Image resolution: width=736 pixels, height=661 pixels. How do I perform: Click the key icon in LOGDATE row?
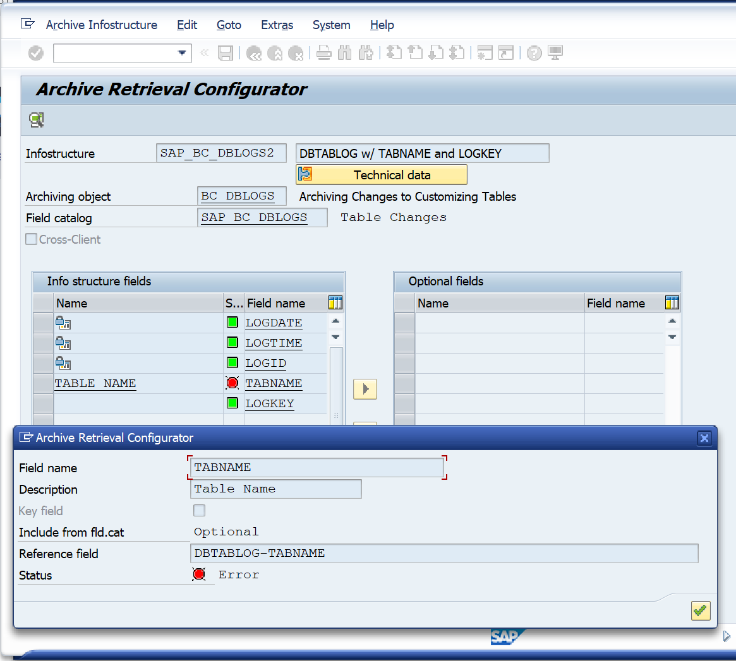coord(63,323)
